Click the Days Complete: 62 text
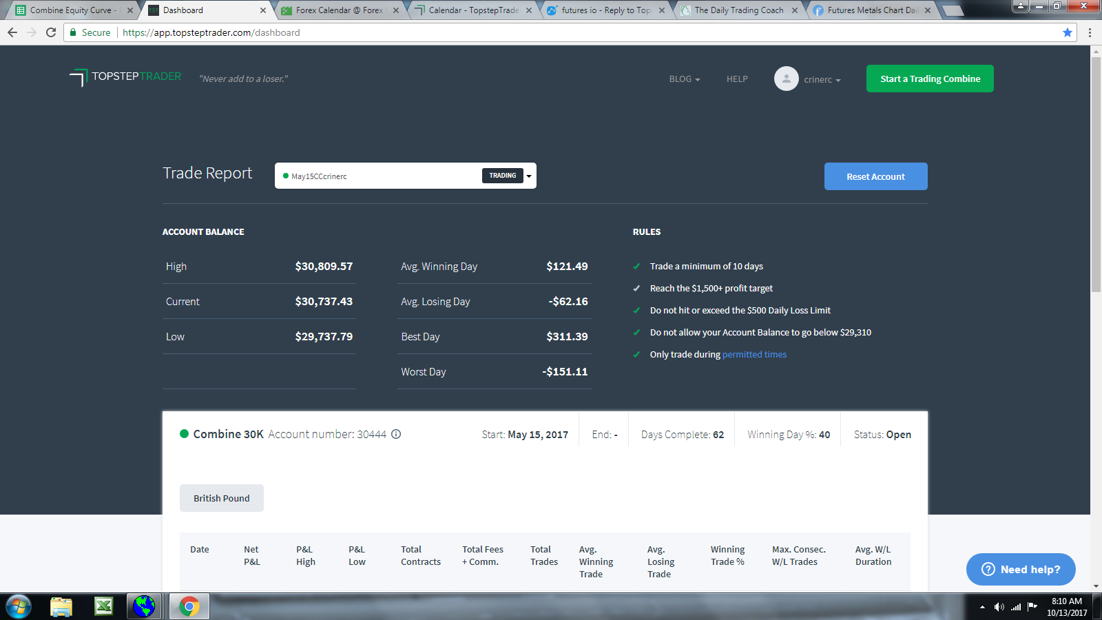The height and width of the screenshot is (620, 1102). [683, 435]
